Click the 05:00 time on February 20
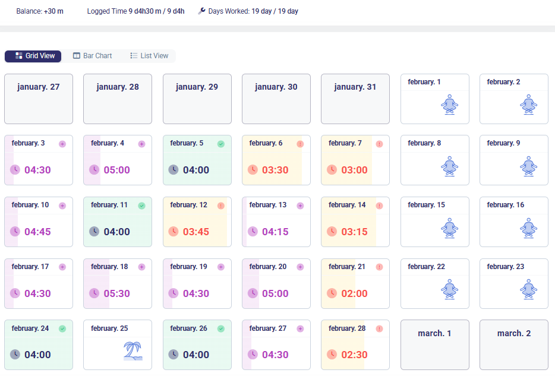555x376 pixels. (x=275, y=293)
